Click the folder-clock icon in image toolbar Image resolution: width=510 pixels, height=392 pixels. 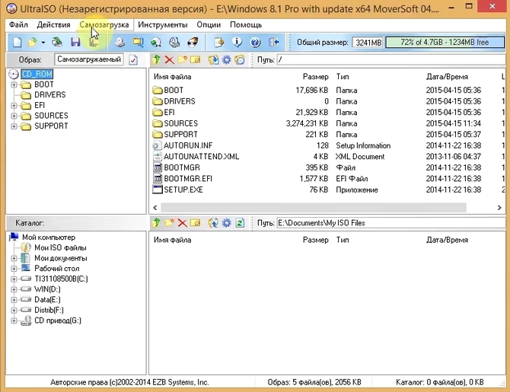240,60
